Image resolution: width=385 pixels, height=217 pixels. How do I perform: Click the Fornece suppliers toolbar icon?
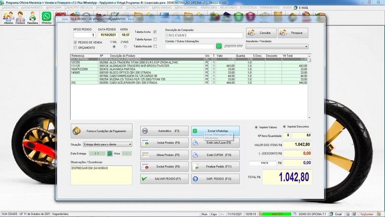[x=20, y=18]
